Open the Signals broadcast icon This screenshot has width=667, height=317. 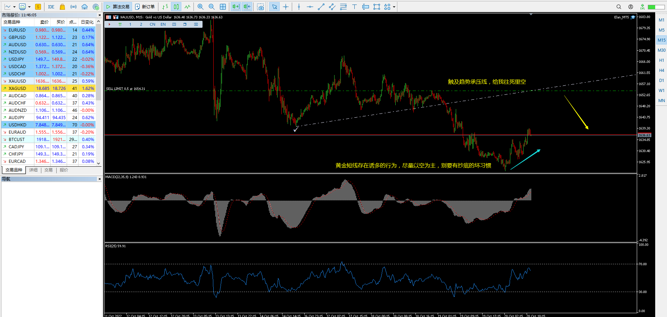click(x=73, y=7)
